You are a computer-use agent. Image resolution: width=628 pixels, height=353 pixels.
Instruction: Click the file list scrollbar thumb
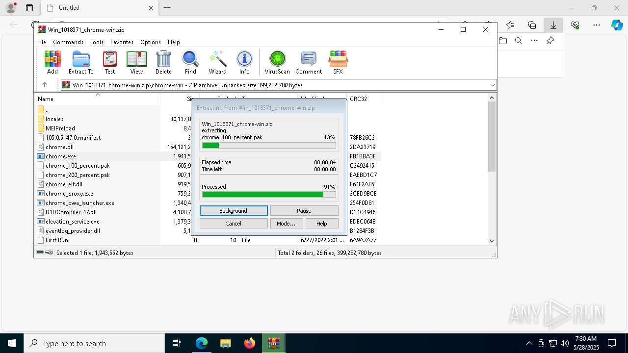(492, 136)
